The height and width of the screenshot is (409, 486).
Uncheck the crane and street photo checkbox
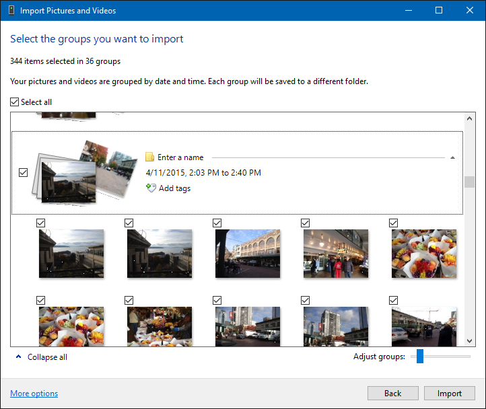[x=393, y=300]
